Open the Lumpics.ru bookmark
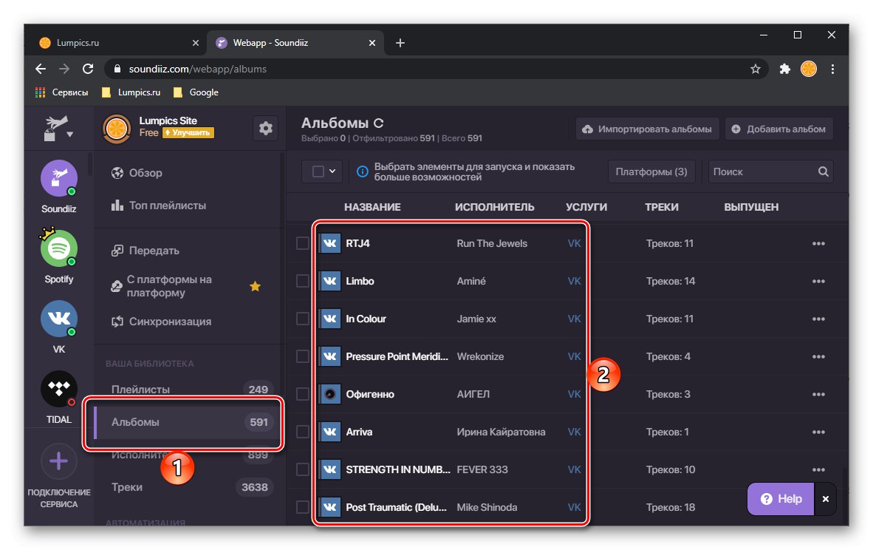The width and height of the screenshot is (873, 550). (x=131, y=92)
